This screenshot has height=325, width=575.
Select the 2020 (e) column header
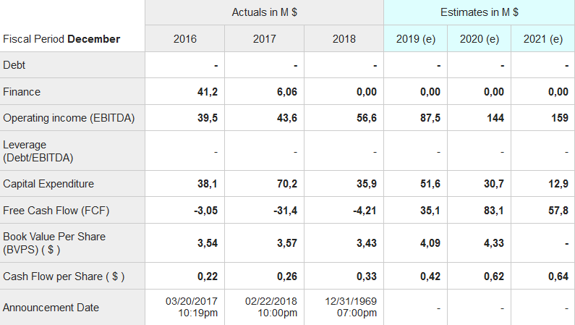[x=480, y=39]
